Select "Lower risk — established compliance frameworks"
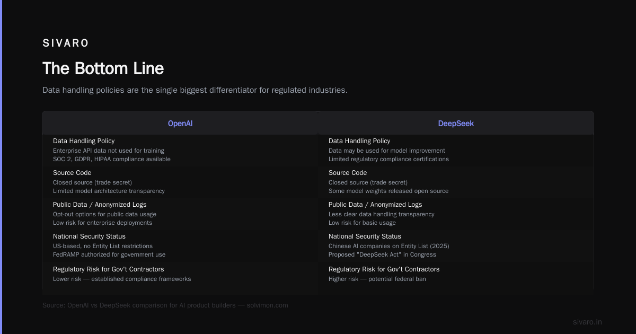636x334 pixels. point(122,279)
